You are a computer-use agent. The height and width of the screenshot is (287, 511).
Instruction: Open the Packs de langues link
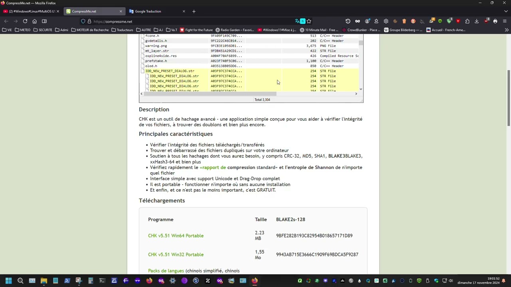pyautogui.click(x=166, y=271)
